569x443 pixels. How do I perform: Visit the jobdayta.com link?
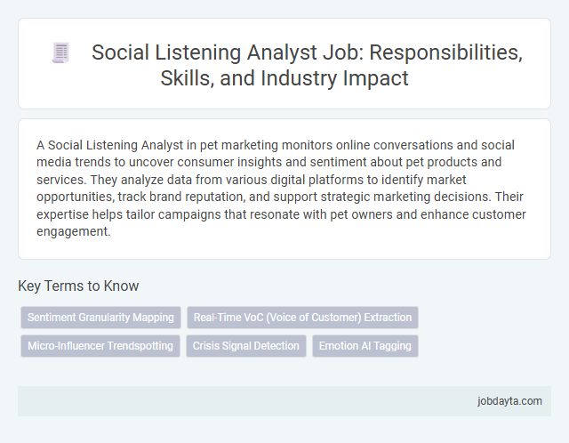pyautogui.click(x=509, y=401)
